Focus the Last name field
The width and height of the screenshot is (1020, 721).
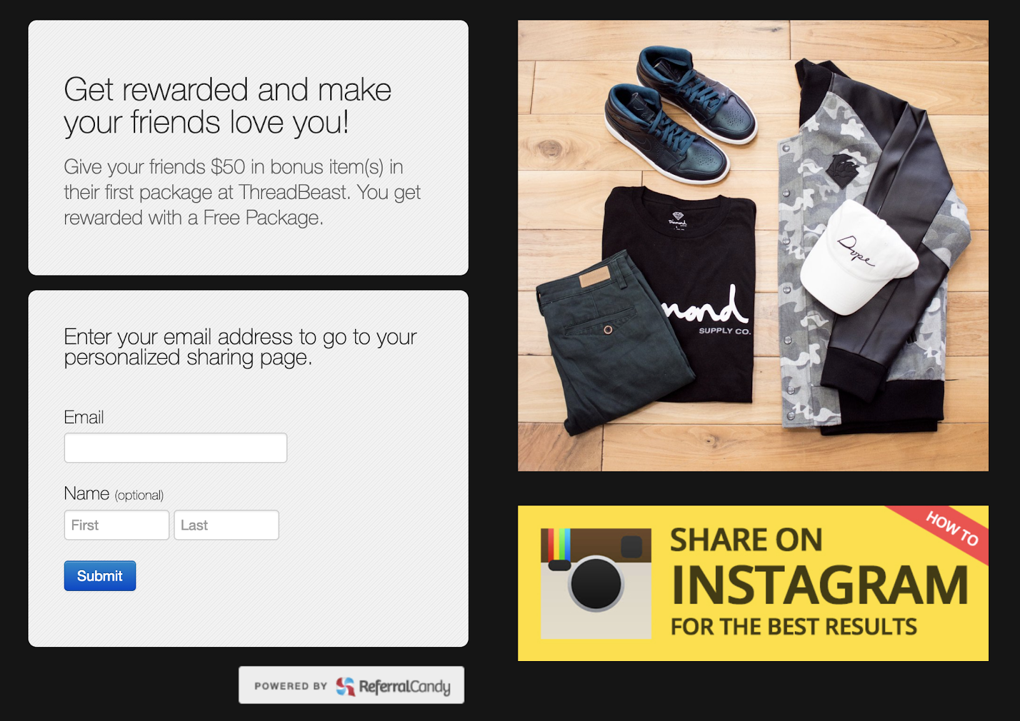226,525
